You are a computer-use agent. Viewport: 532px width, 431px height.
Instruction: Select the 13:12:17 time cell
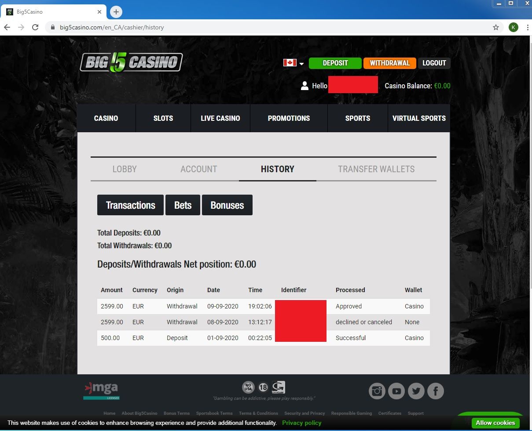coord(260,322)
